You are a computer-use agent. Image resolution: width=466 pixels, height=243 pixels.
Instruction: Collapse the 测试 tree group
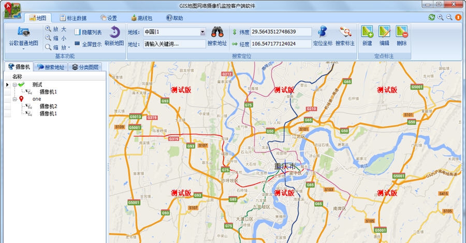pos(14,85)
